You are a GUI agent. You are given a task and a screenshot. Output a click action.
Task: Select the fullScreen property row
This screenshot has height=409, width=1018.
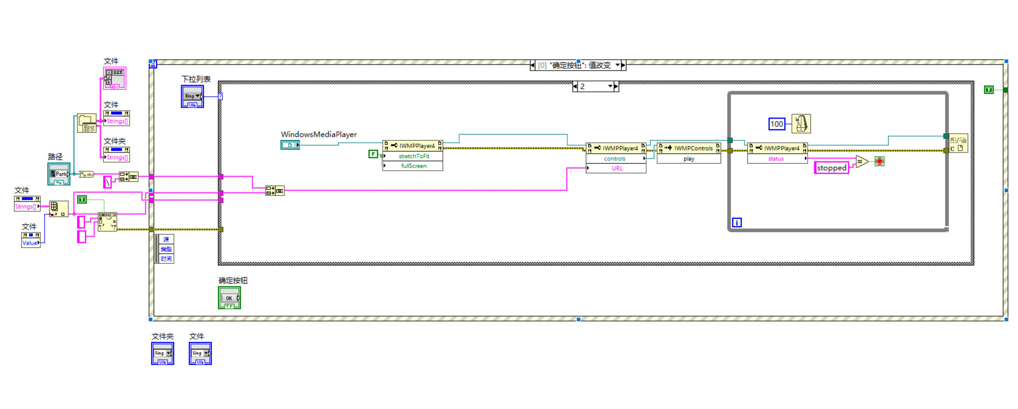pos(413,166)
